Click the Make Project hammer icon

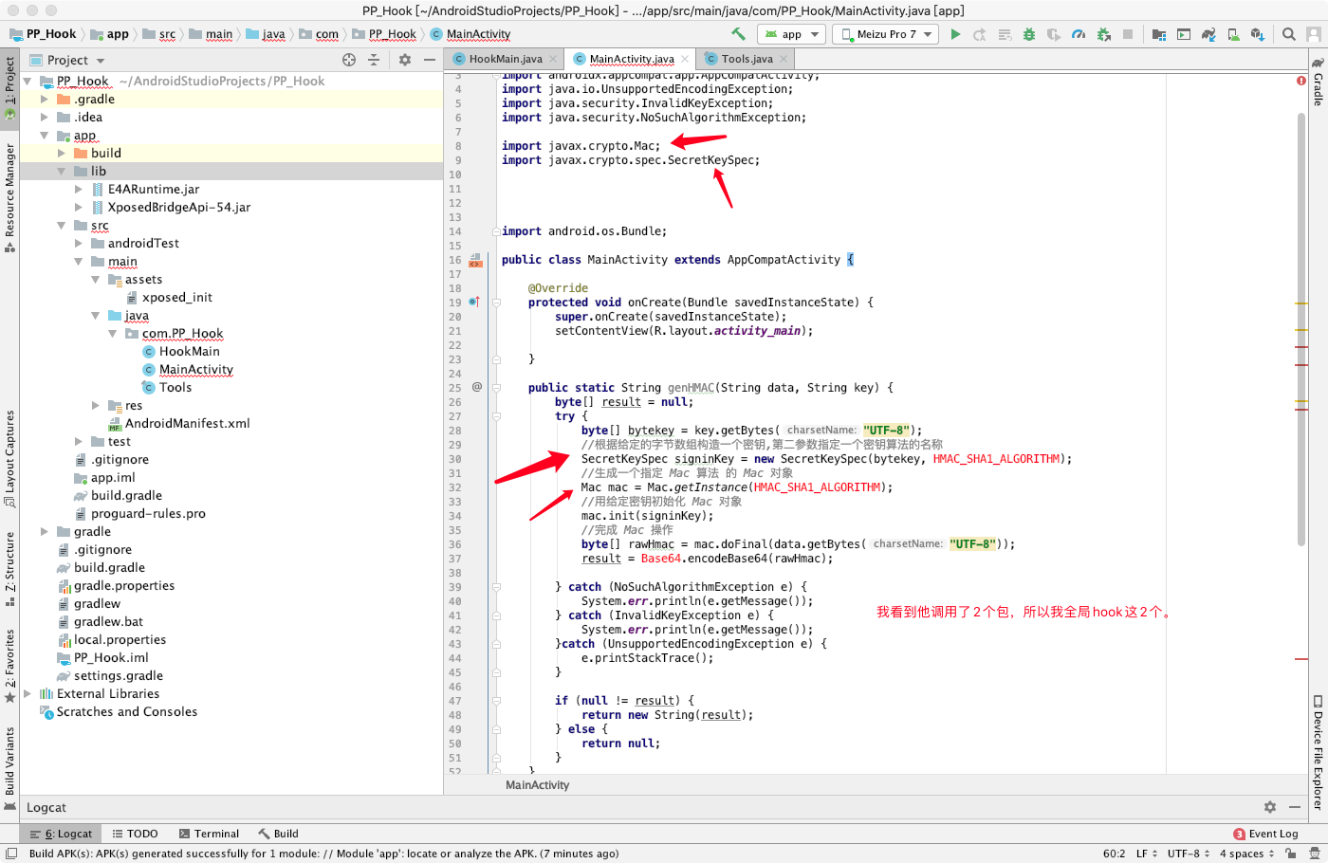coord(738,34)
